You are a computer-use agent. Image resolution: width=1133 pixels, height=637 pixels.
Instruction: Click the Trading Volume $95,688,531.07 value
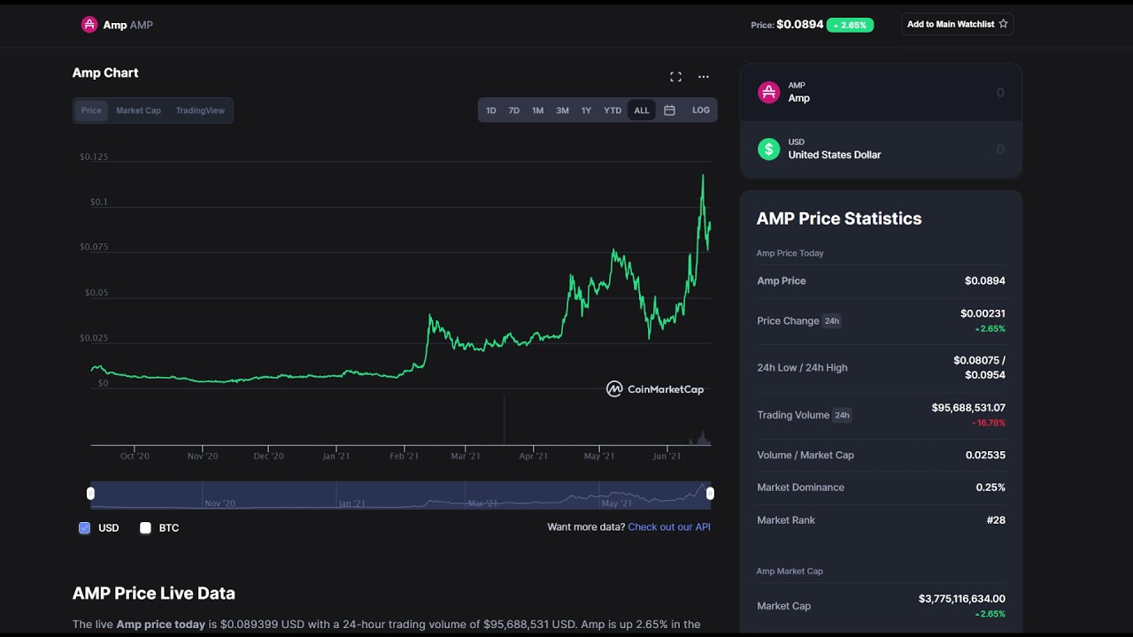coord(968,408)
